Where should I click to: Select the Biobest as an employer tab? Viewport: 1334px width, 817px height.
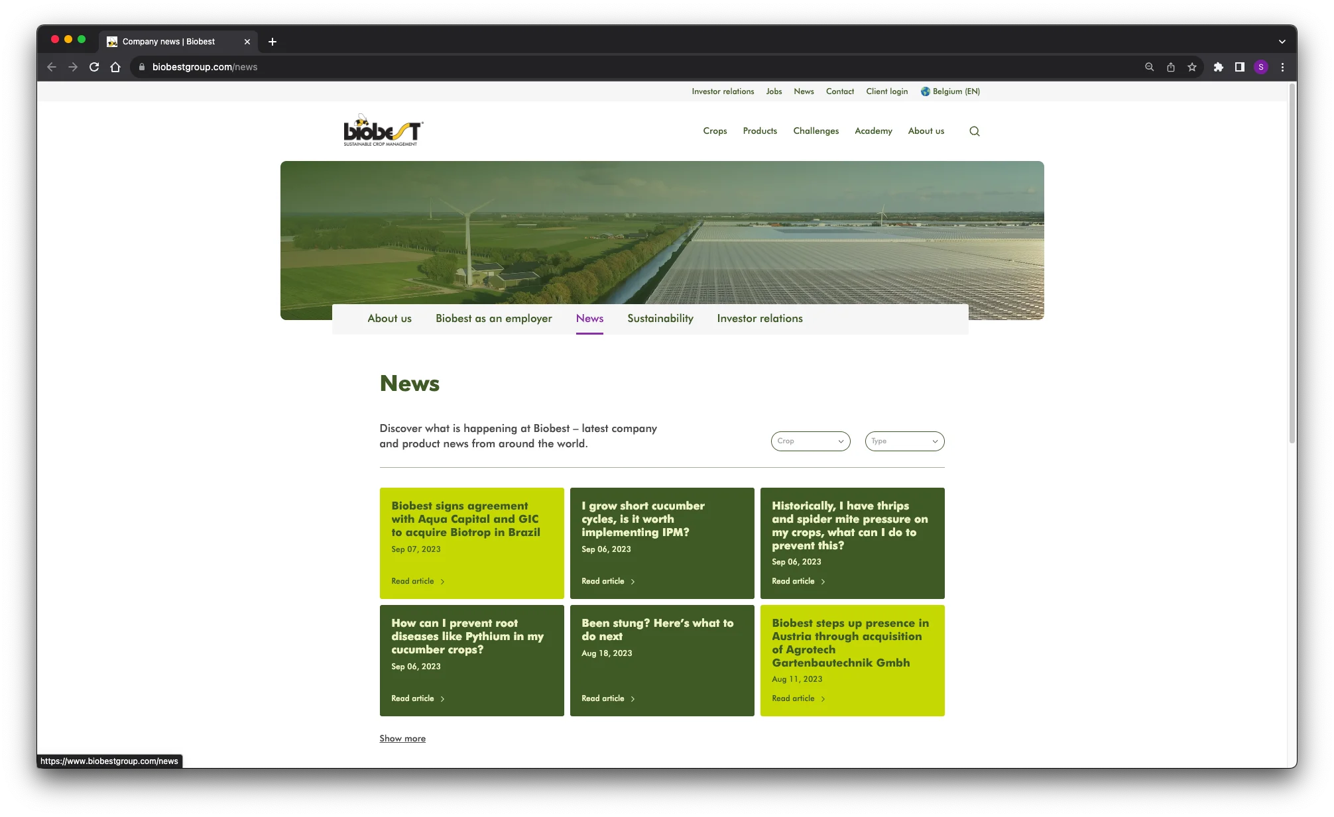click(x=493, y=319)
